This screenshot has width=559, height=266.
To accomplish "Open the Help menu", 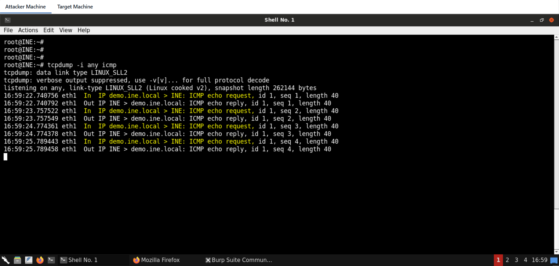I will click(84, 30).
